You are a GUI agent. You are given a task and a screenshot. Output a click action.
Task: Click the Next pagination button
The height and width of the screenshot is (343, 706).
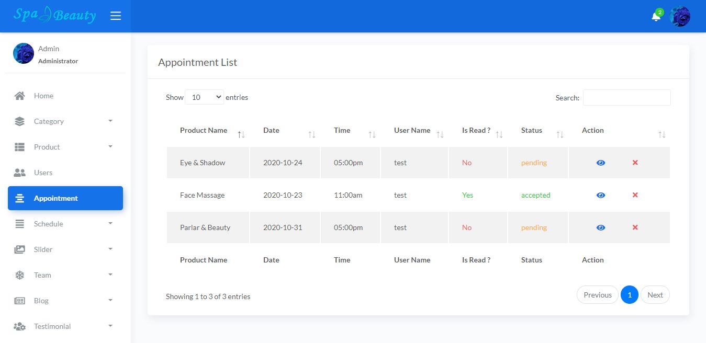[655, 295]
